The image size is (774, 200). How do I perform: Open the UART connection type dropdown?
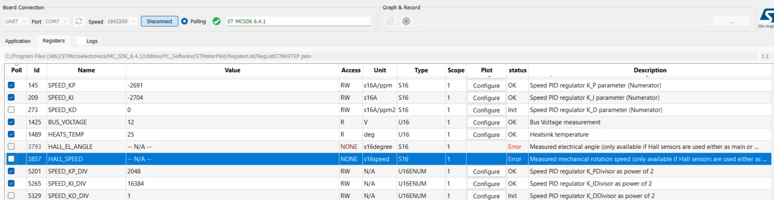(x=16, y=21)
